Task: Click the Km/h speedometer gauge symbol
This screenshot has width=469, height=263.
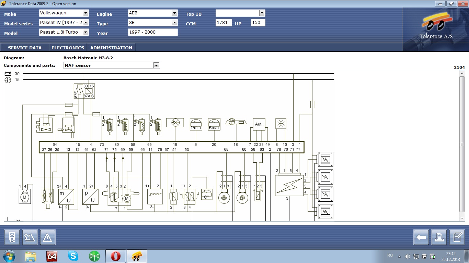Action: pyautogui.click(x=214, y=124)
